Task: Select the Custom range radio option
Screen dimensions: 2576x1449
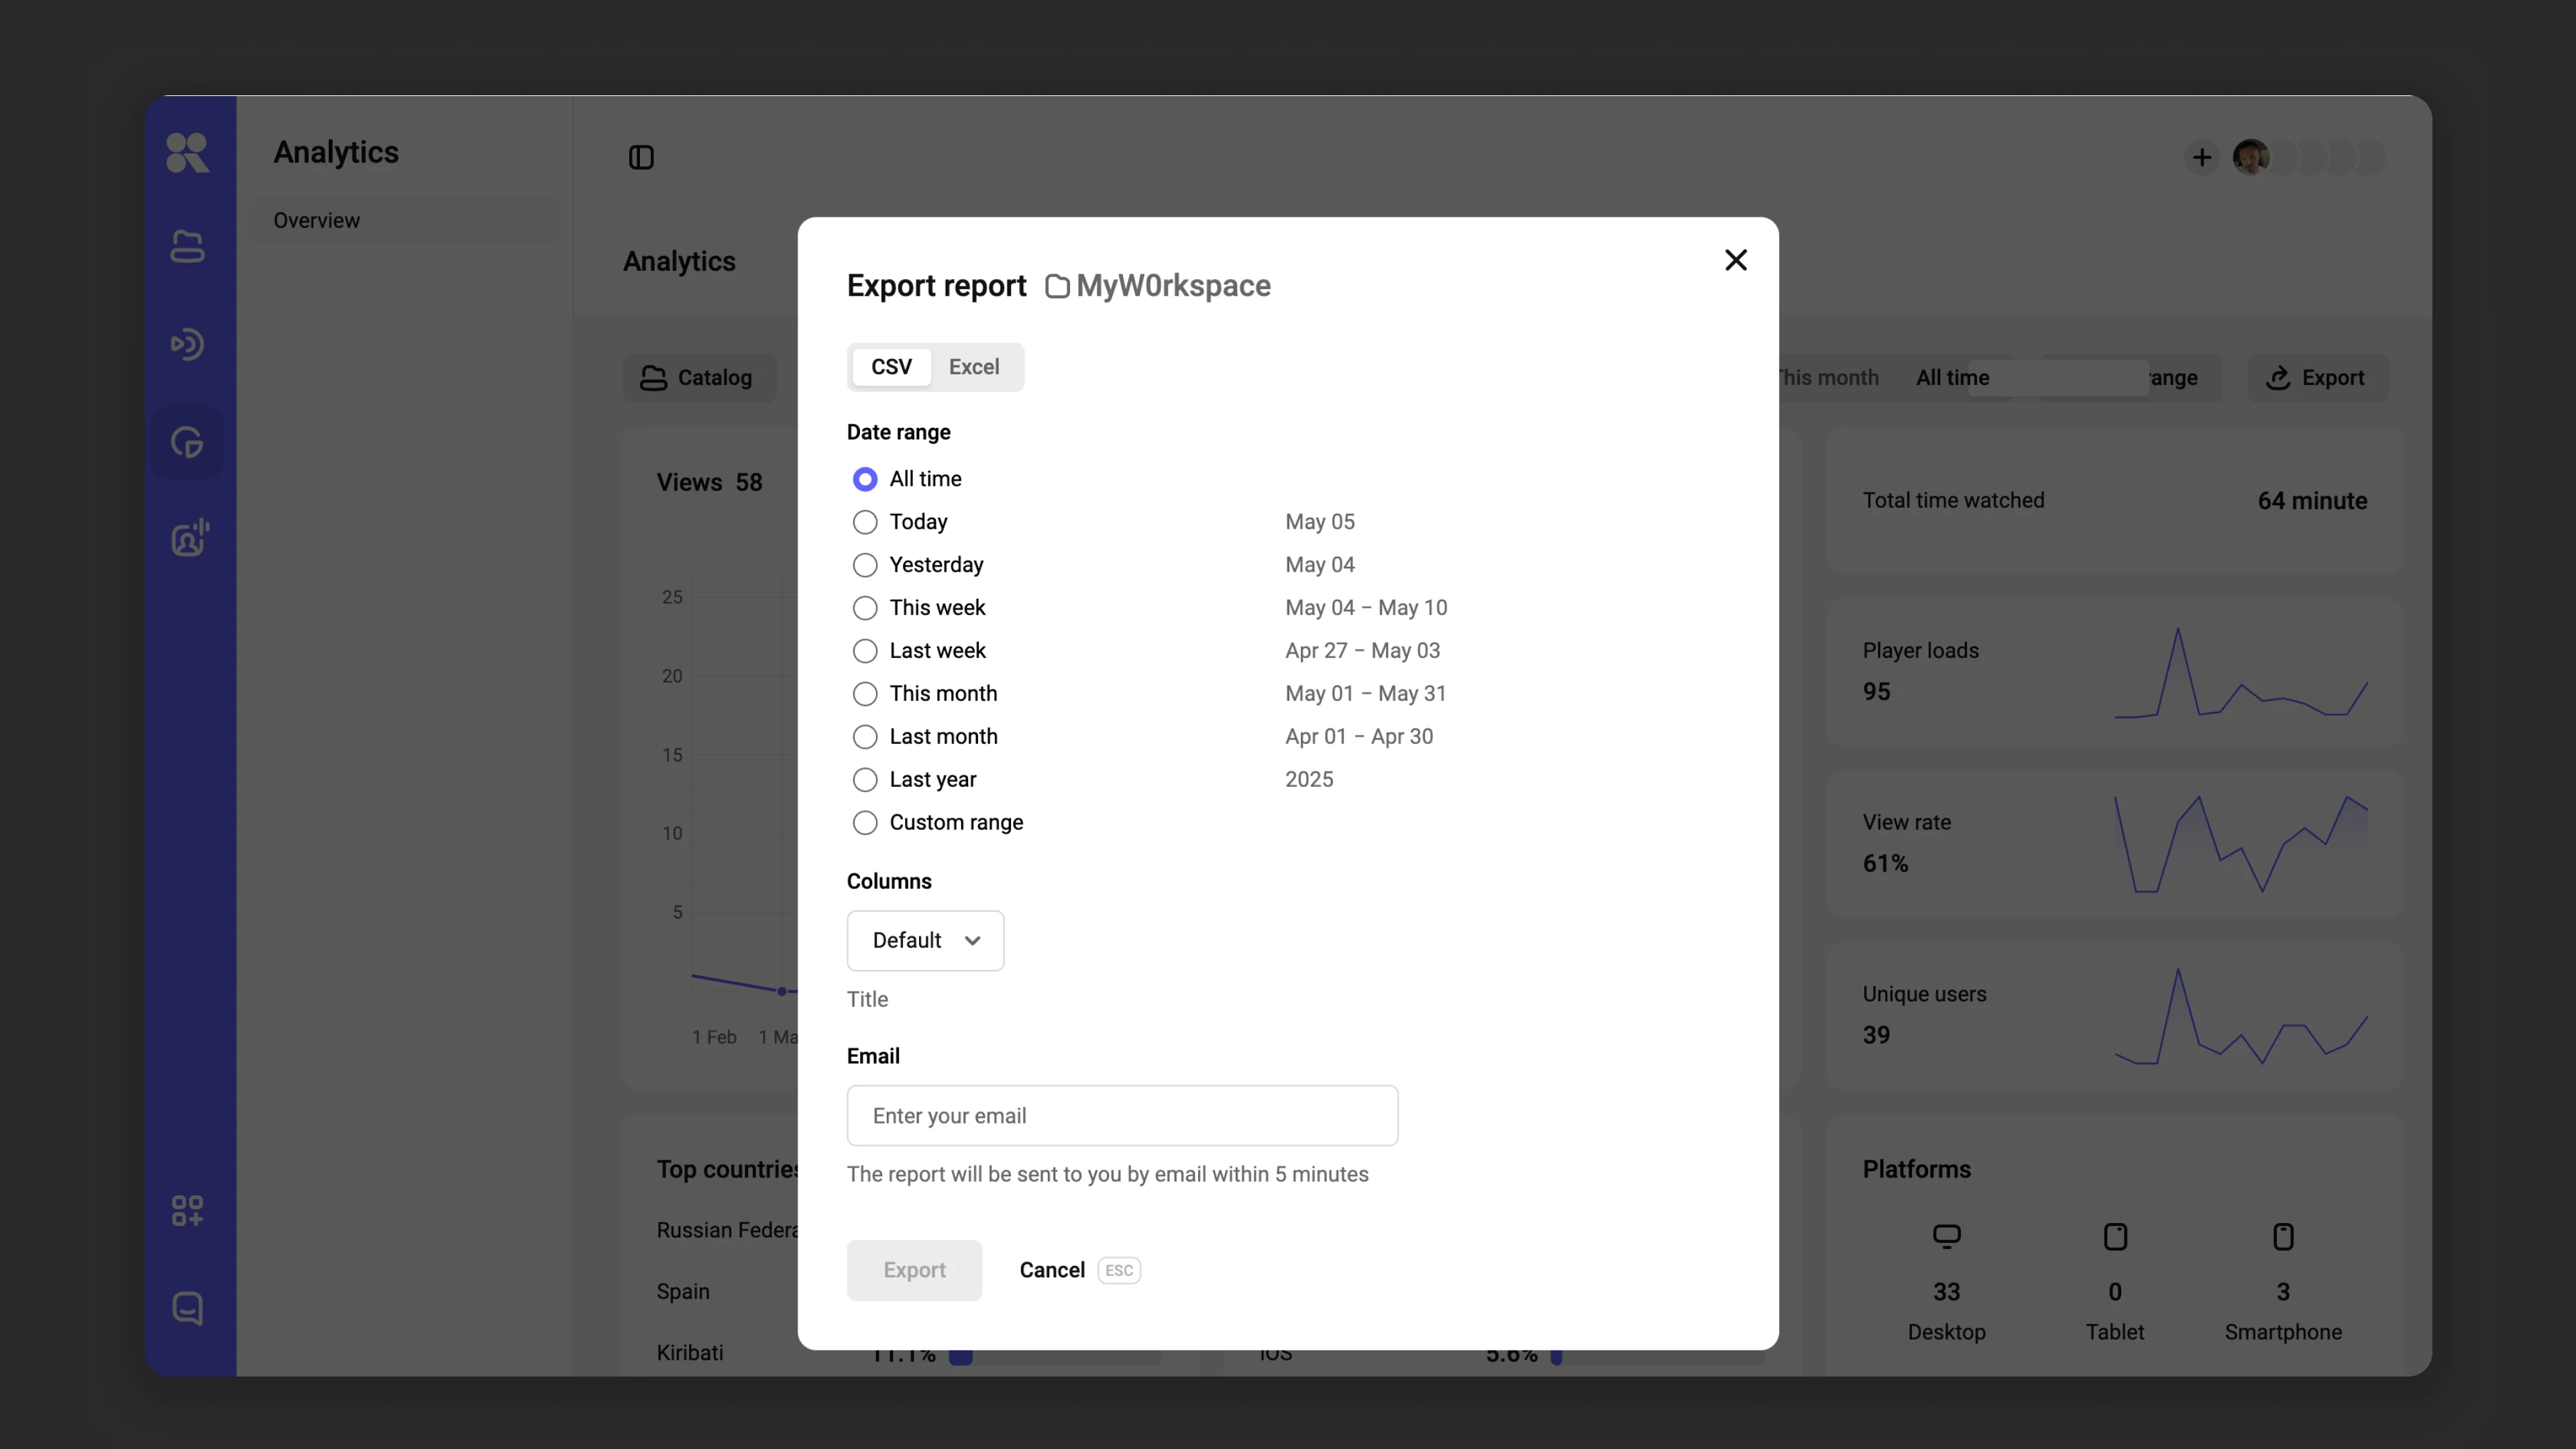Action: click(x=865, y=823)
